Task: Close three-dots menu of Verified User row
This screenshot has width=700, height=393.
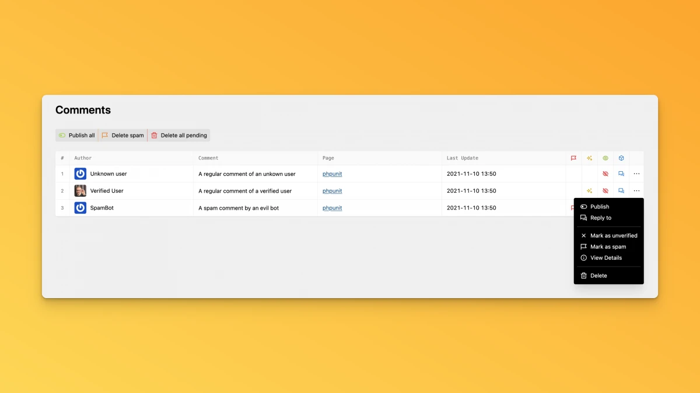Action: click(x=636, y=190)
